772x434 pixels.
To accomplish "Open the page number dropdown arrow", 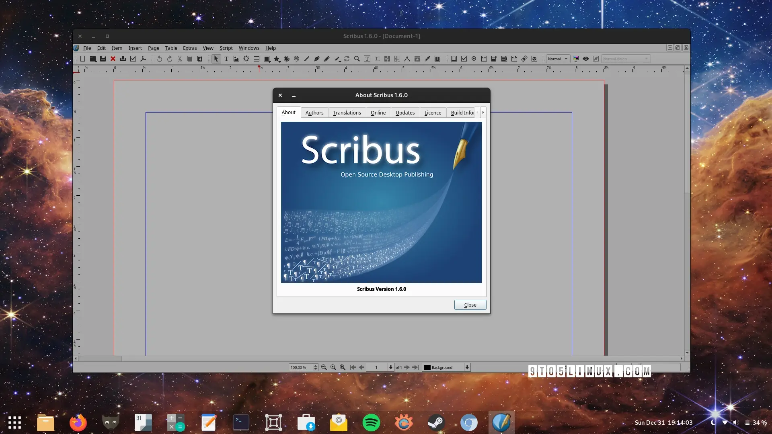I will coord(390,367).
